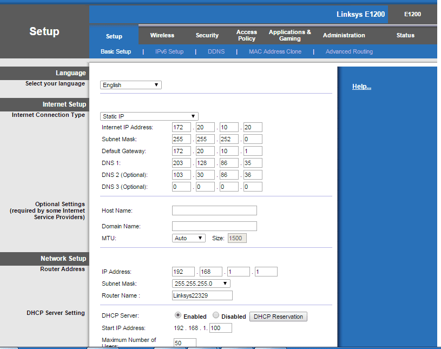Image resolution: width=441 pixels, height=349 pixels.
Task: Click the Linksys E1200 title text
Action: [360, 15]
